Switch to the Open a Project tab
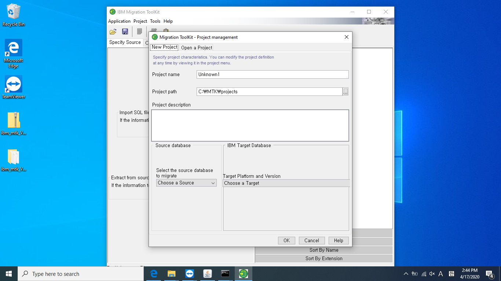The width and height of the screenshot is (501, 281). pyautogui.click(x=197, y=48)
